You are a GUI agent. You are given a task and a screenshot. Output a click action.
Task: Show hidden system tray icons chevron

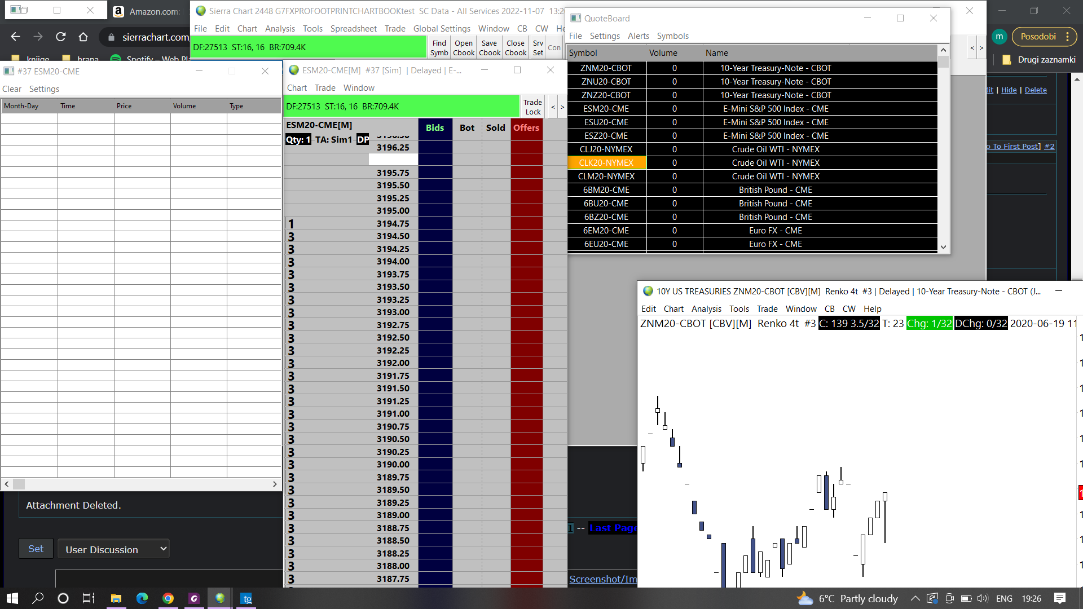(915, 598)
